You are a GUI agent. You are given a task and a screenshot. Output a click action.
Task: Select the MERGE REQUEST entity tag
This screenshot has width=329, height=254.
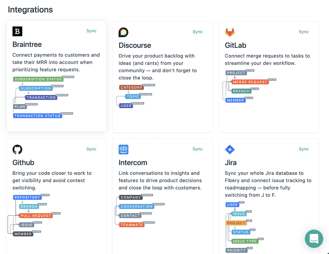(x=250, y=82)
